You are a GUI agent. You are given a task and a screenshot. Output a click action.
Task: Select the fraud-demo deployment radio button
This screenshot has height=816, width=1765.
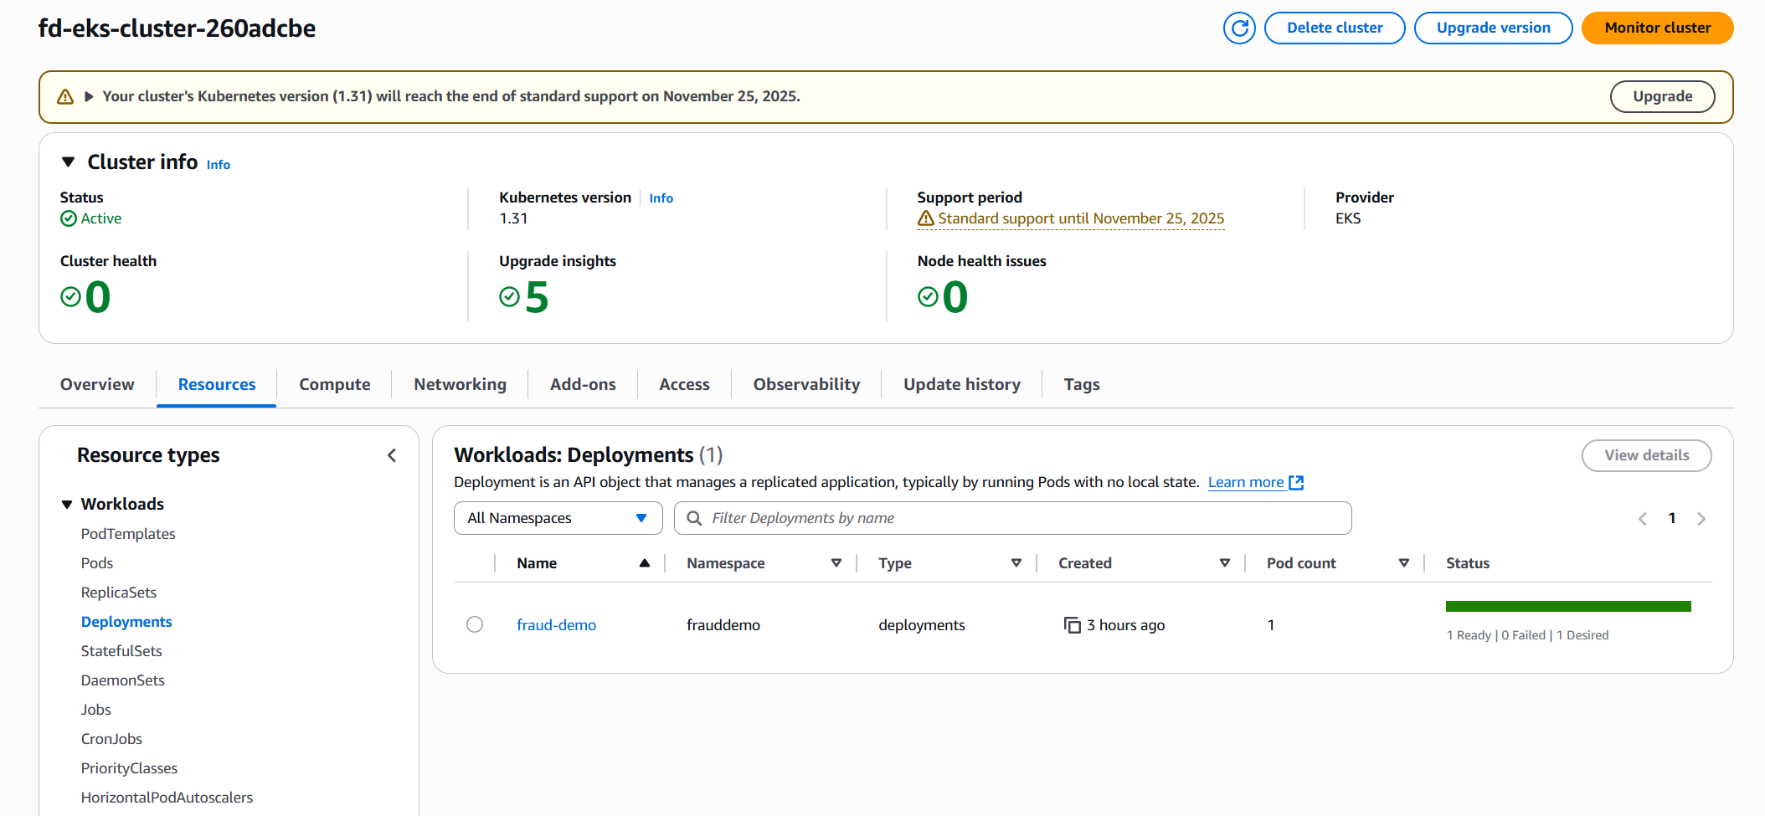pyautogui.click(x=475, y=625)
